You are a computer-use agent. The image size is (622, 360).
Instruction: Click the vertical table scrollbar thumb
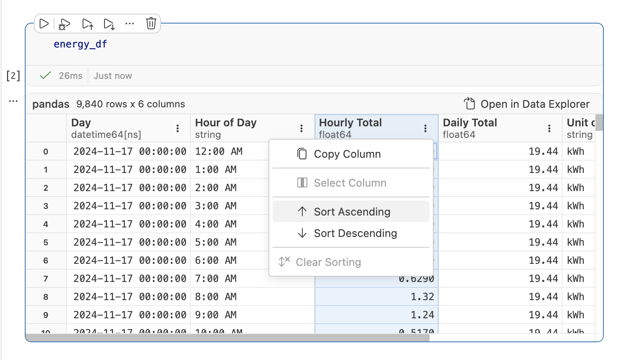pyautogui.click(x=599, y=123)
